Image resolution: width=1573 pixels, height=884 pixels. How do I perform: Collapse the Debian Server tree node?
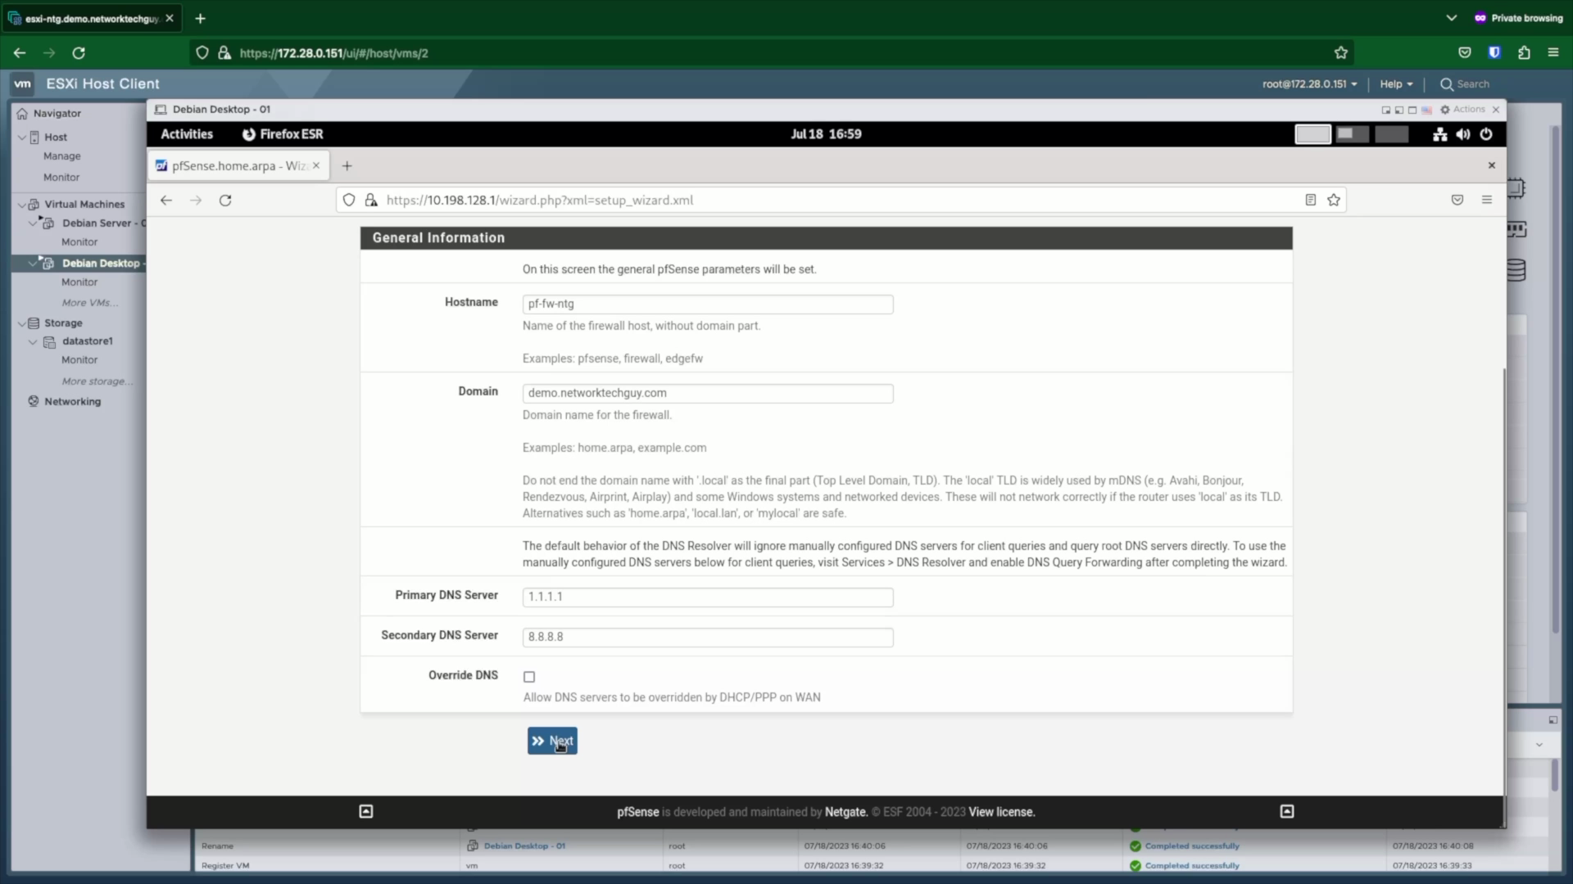[x=33, y=223]
